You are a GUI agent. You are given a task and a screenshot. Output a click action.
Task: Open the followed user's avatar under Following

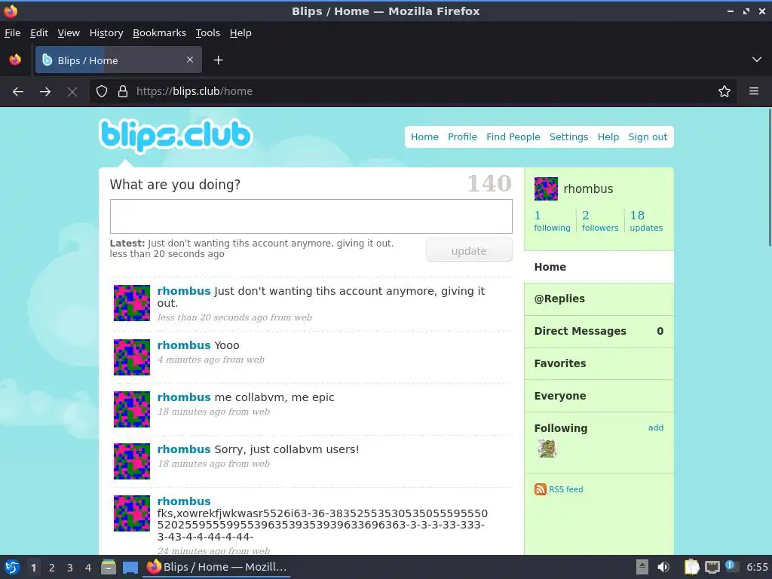point(547,449)
